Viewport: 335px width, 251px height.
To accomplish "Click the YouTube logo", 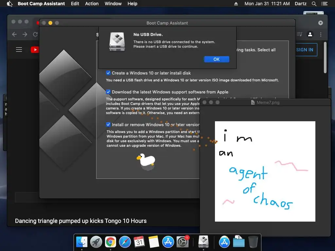I will coord(35,50).
